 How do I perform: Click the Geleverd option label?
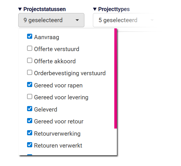(46, 109)
